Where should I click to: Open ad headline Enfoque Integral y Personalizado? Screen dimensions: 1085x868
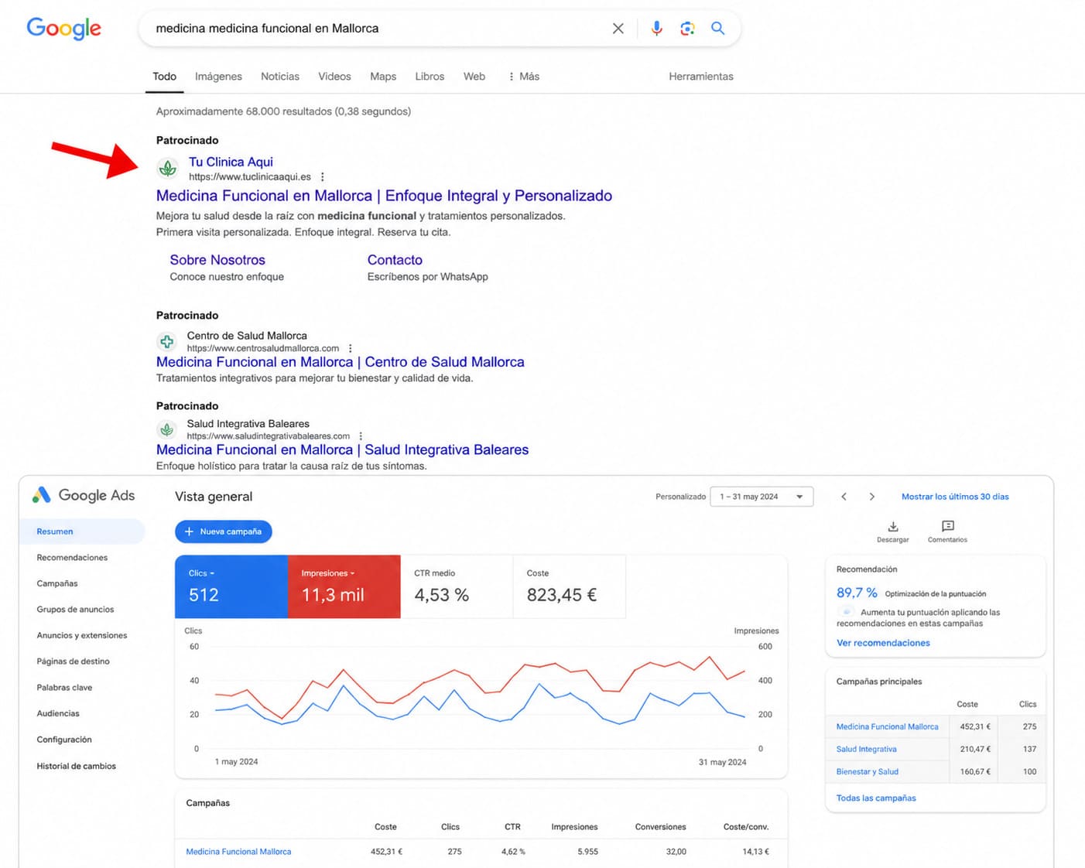(384, 196)
